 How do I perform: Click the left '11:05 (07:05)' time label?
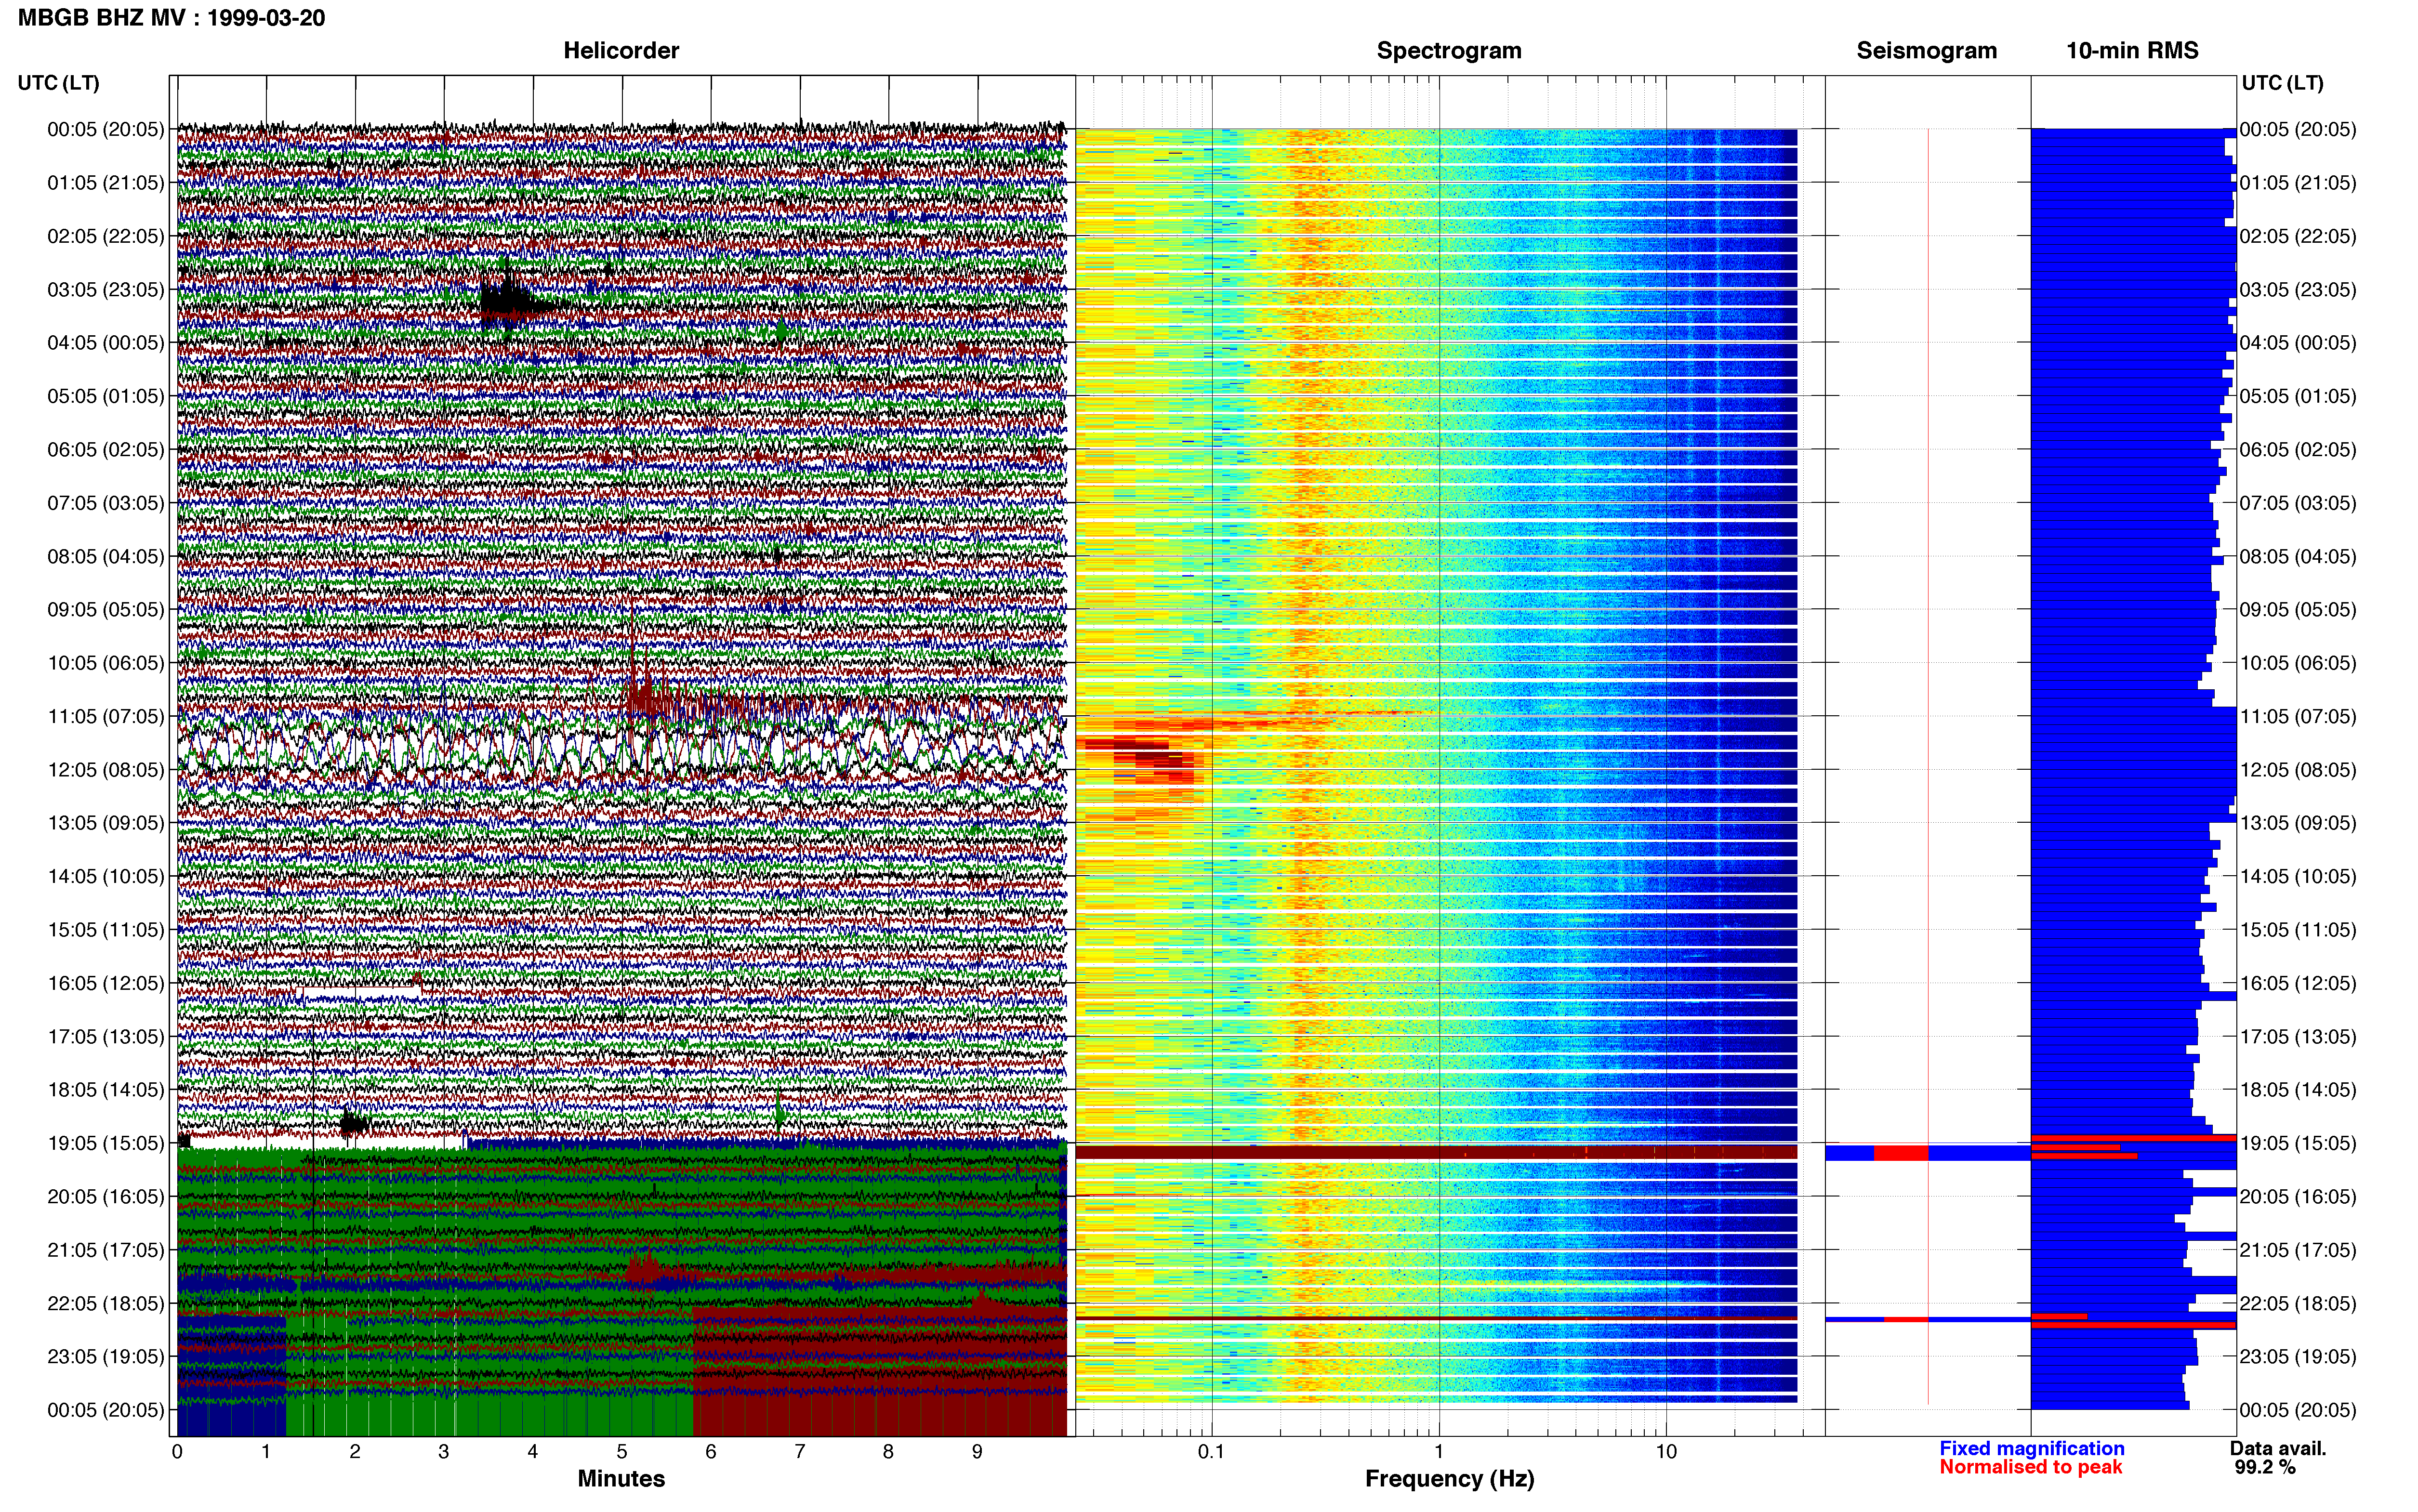click(106, 716)
